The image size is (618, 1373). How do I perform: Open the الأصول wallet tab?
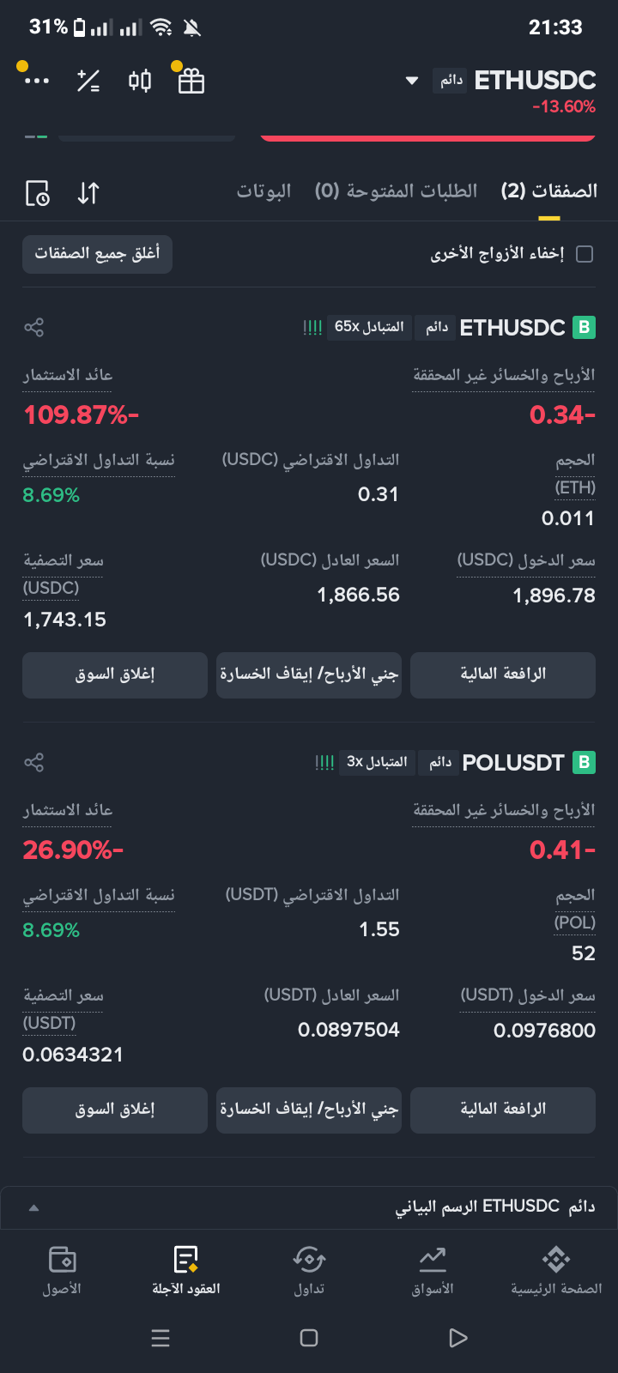(x=62, y=1270)
